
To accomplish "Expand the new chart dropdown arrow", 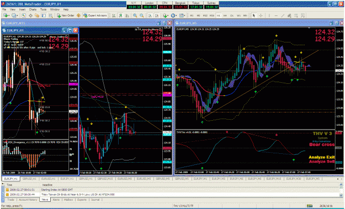I will coord(9,15).
